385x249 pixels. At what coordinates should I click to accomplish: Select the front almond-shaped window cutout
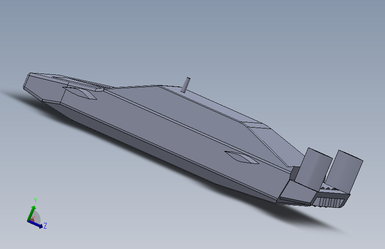(79, 93)
